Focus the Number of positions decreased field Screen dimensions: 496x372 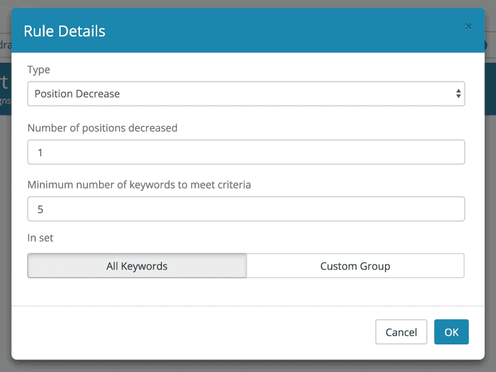click(x=246, y=152)
